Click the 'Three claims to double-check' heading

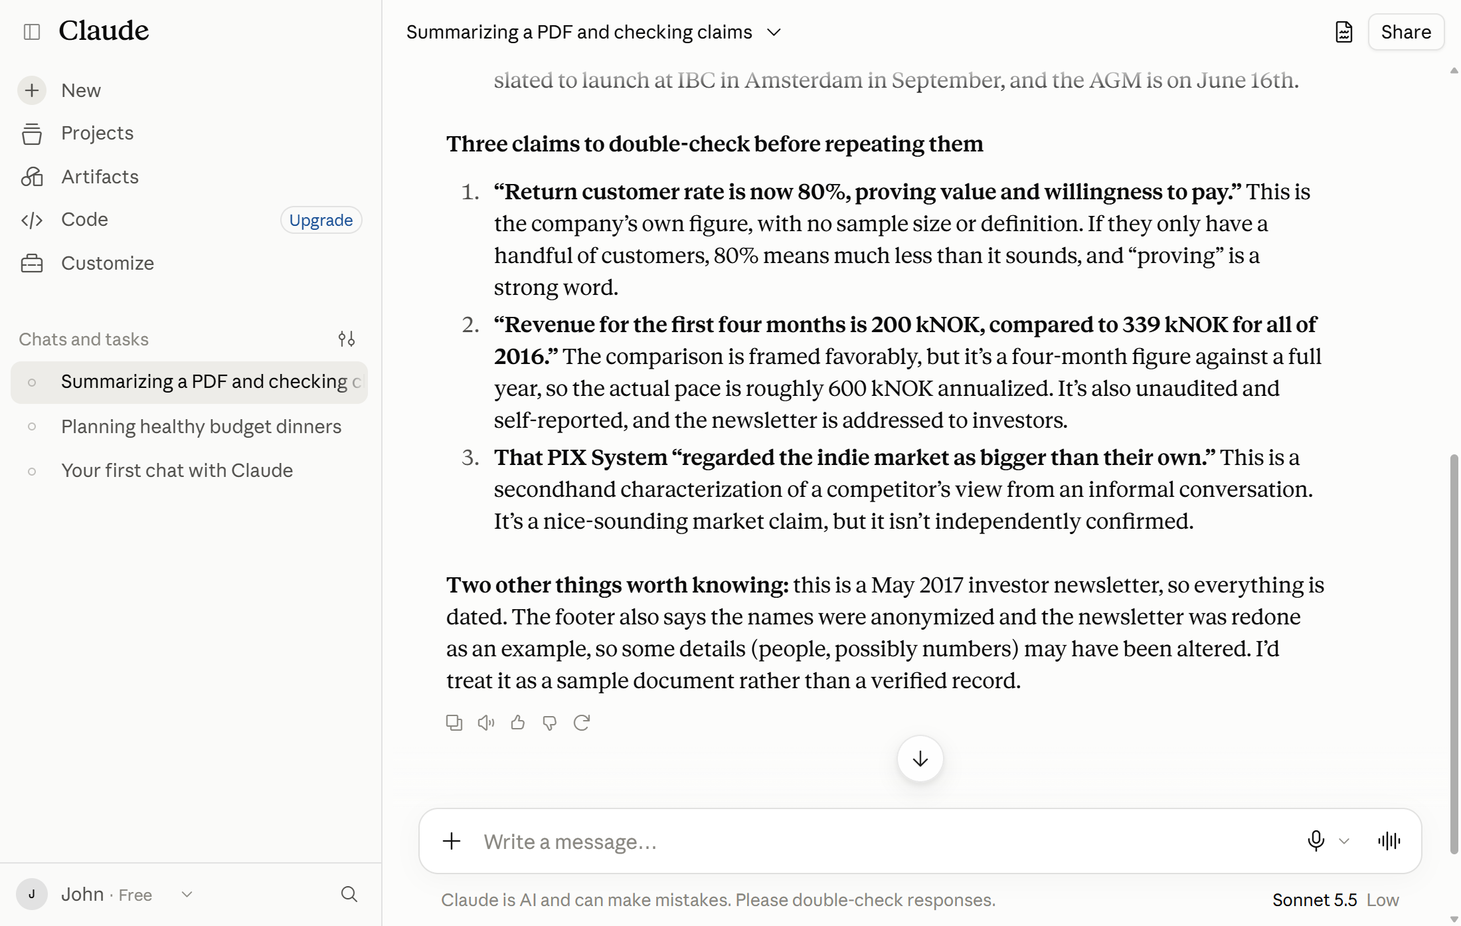[715, 143]
